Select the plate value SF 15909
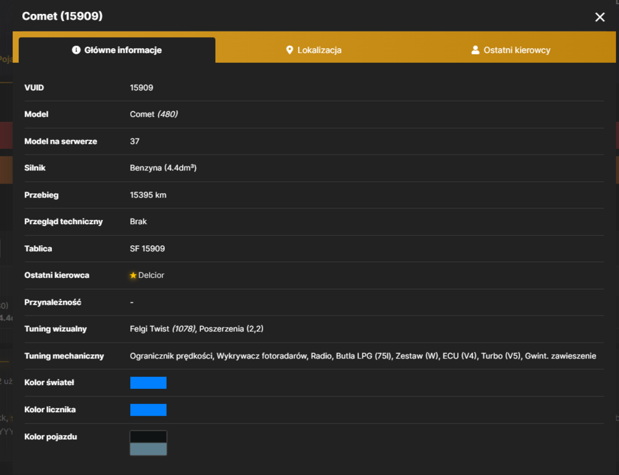Image resolution: width=619 pixels, height=475 pixels. coord(147,248)
